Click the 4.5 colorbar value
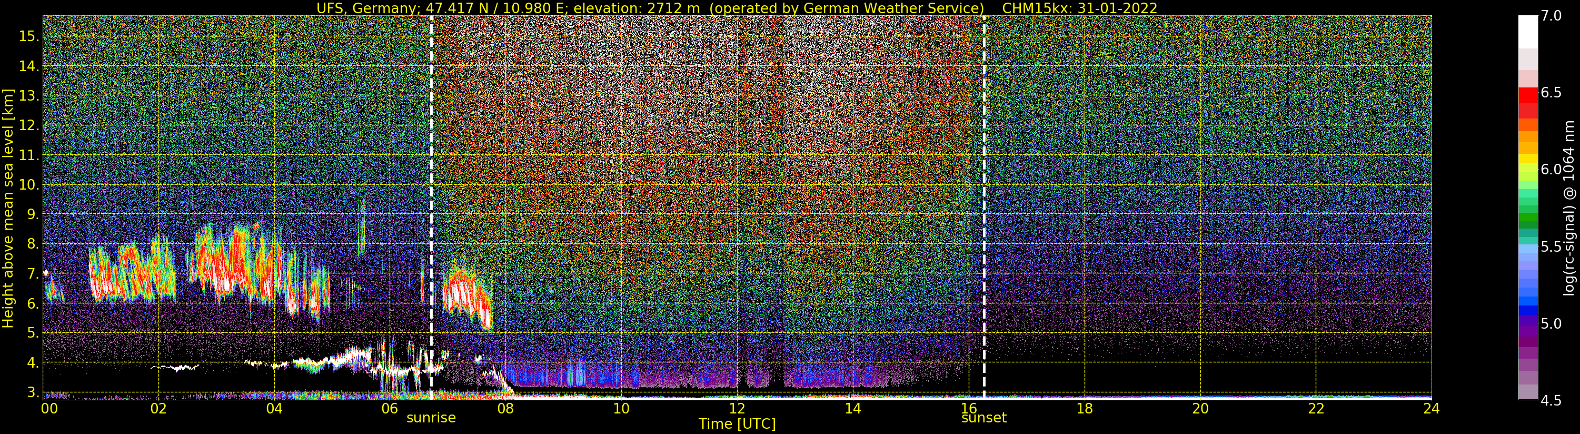 coord(1551,400)
